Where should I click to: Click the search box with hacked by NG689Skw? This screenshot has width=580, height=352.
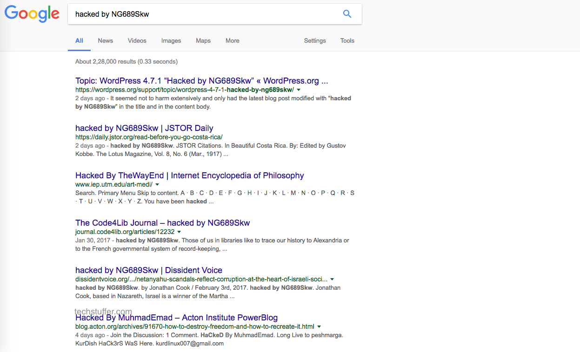tap(215, 14)
